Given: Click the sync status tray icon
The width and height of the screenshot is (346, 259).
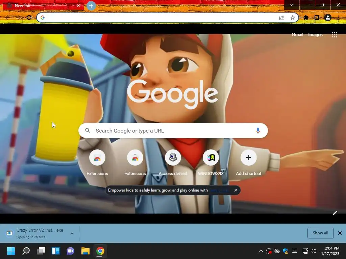Looking at the screenshot, I should point(269,251).
